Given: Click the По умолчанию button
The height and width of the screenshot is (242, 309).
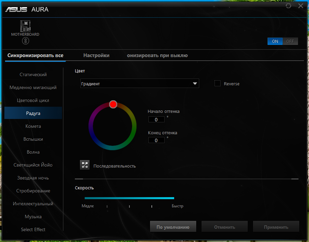Looking at the screenshot, I should pos(173,227).
